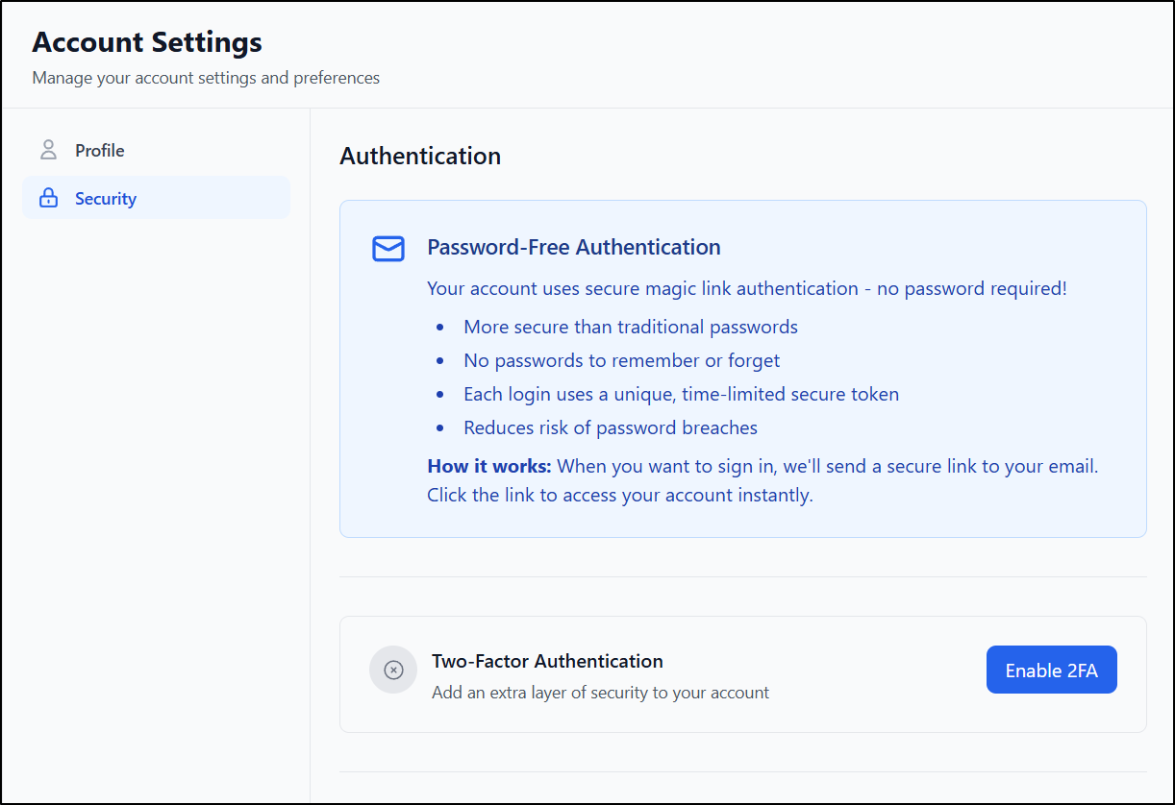Image resolution: width=1175 pixels, height=805 pixels.
Task: Open the Profile settings section
Action: (99, 150)
